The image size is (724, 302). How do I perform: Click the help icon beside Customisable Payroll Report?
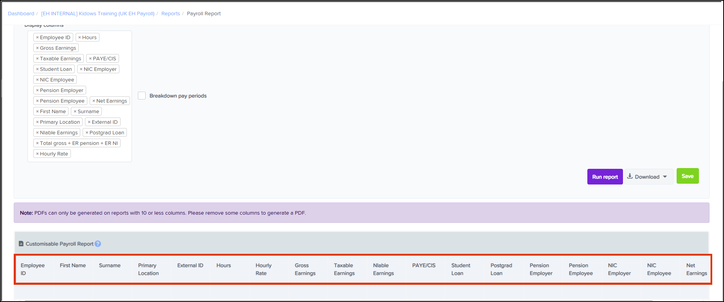click(x=98, y=244)
